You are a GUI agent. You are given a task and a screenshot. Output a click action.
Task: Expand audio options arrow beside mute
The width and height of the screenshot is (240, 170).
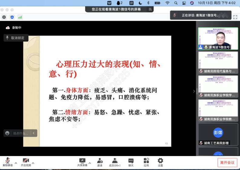pos(16,163)
